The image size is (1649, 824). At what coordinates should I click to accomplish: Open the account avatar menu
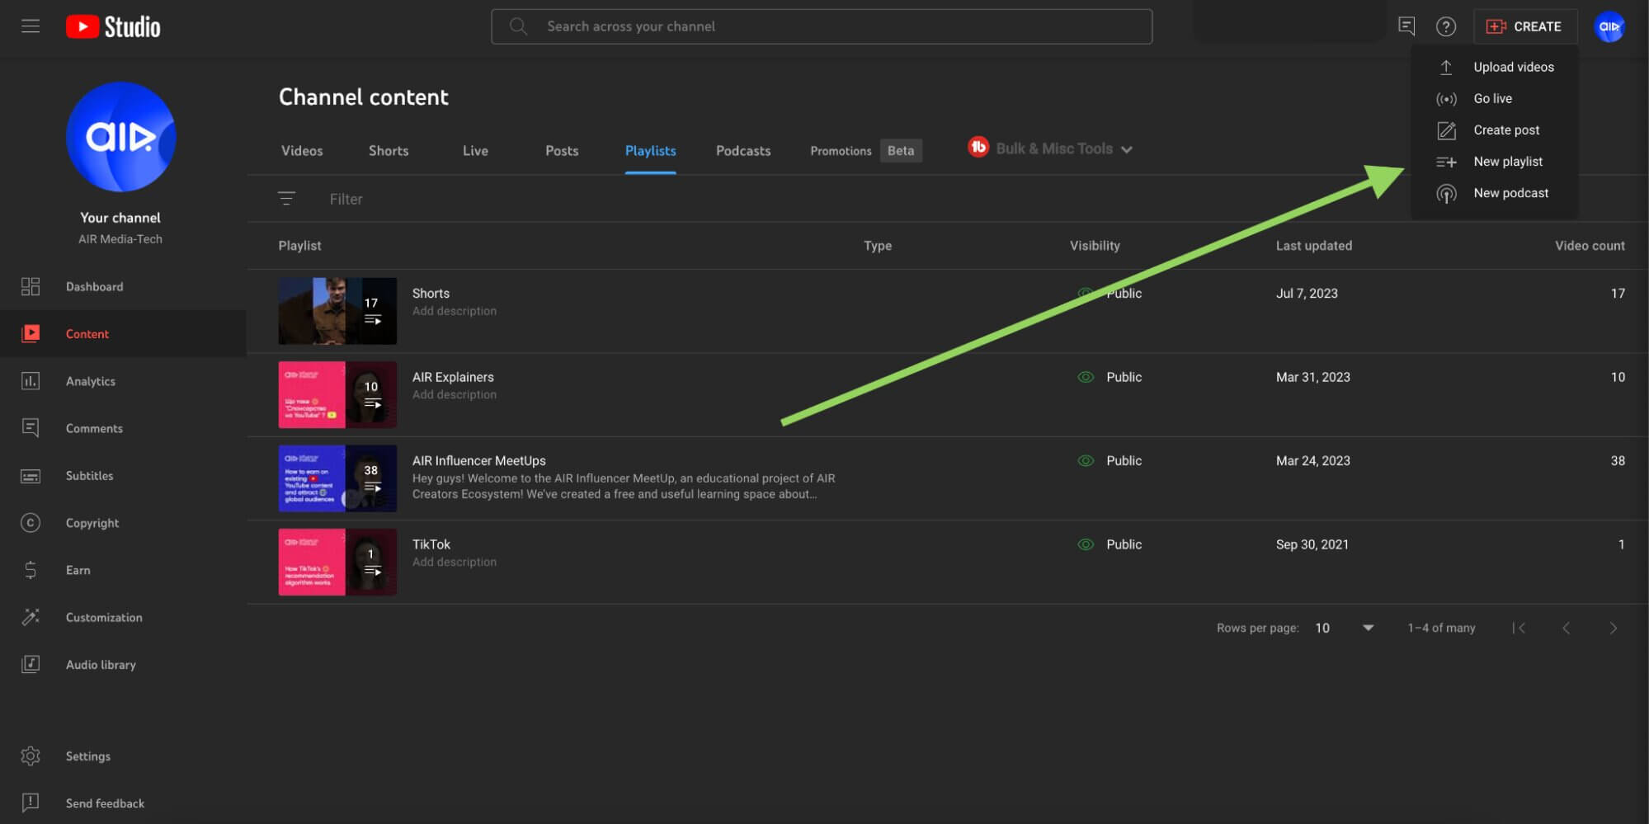(1609, 26)
